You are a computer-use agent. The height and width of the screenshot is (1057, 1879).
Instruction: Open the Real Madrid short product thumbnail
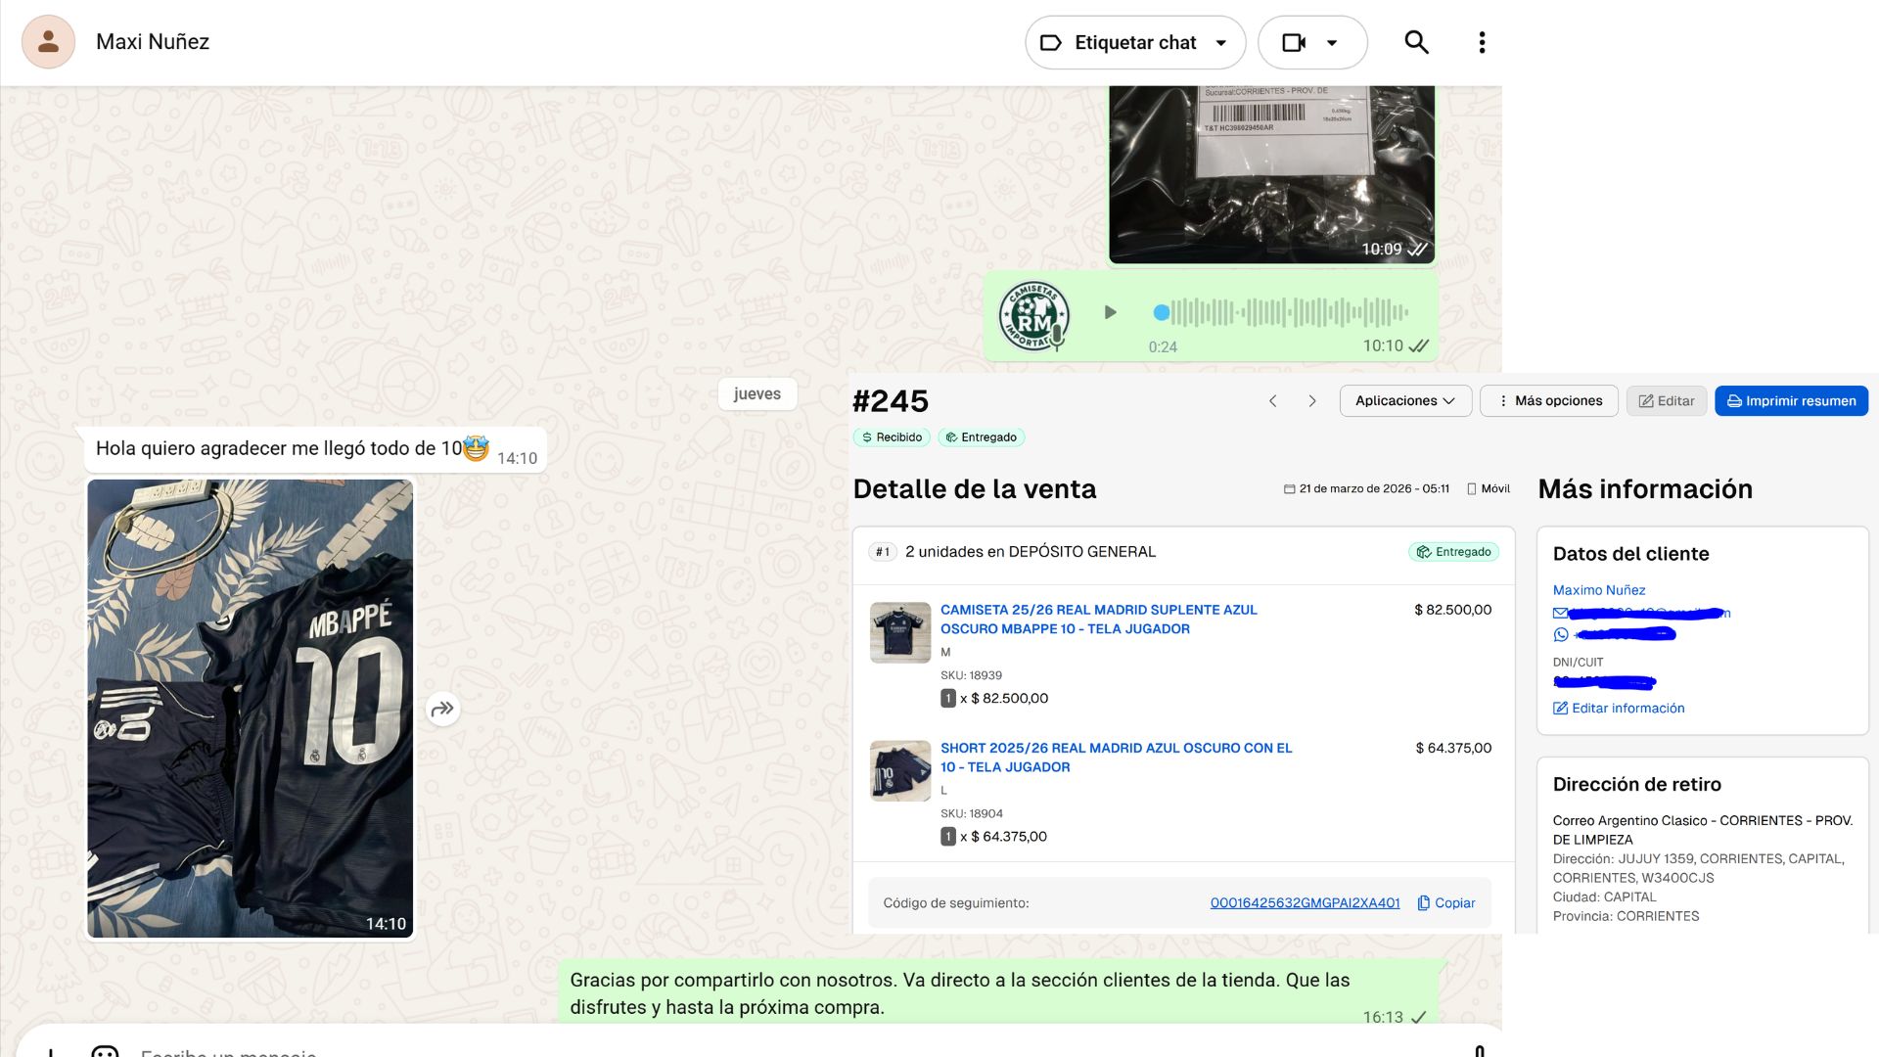click(900, 771)
